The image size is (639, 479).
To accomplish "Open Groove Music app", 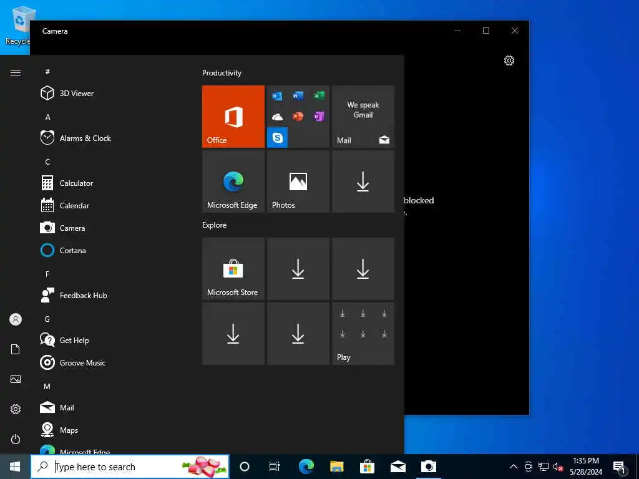I will pyautogui.click(x=110, y=362).
